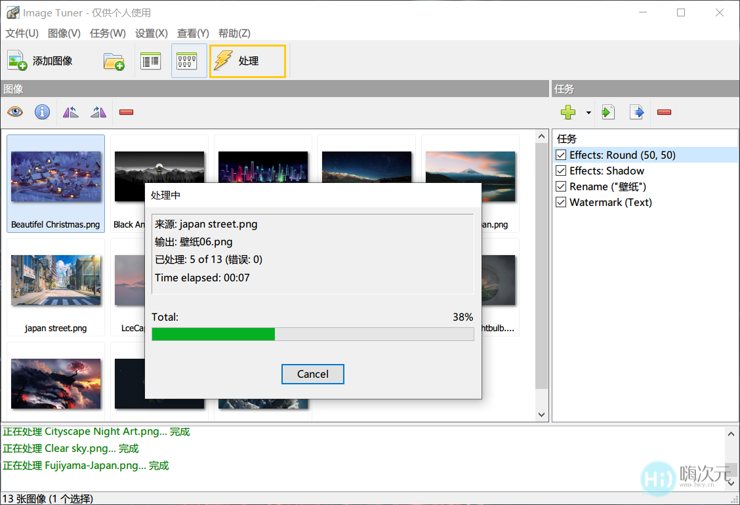
Task: Import tasks with green arrow document icon
Action: [607, 111]
